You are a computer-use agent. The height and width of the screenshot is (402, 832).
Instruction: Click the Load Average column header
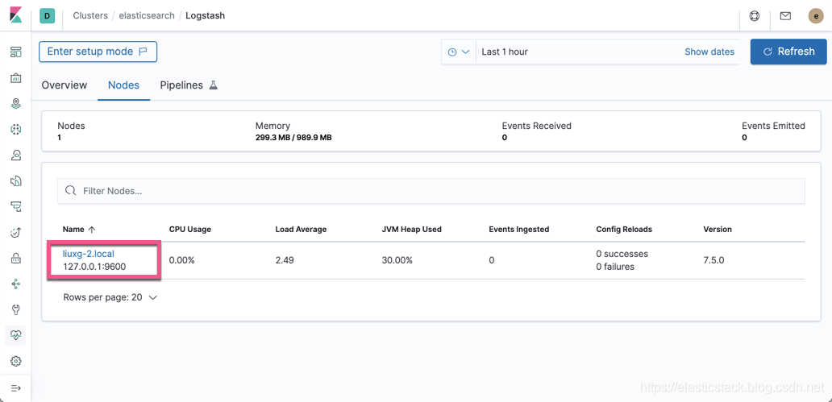point(301,229)
